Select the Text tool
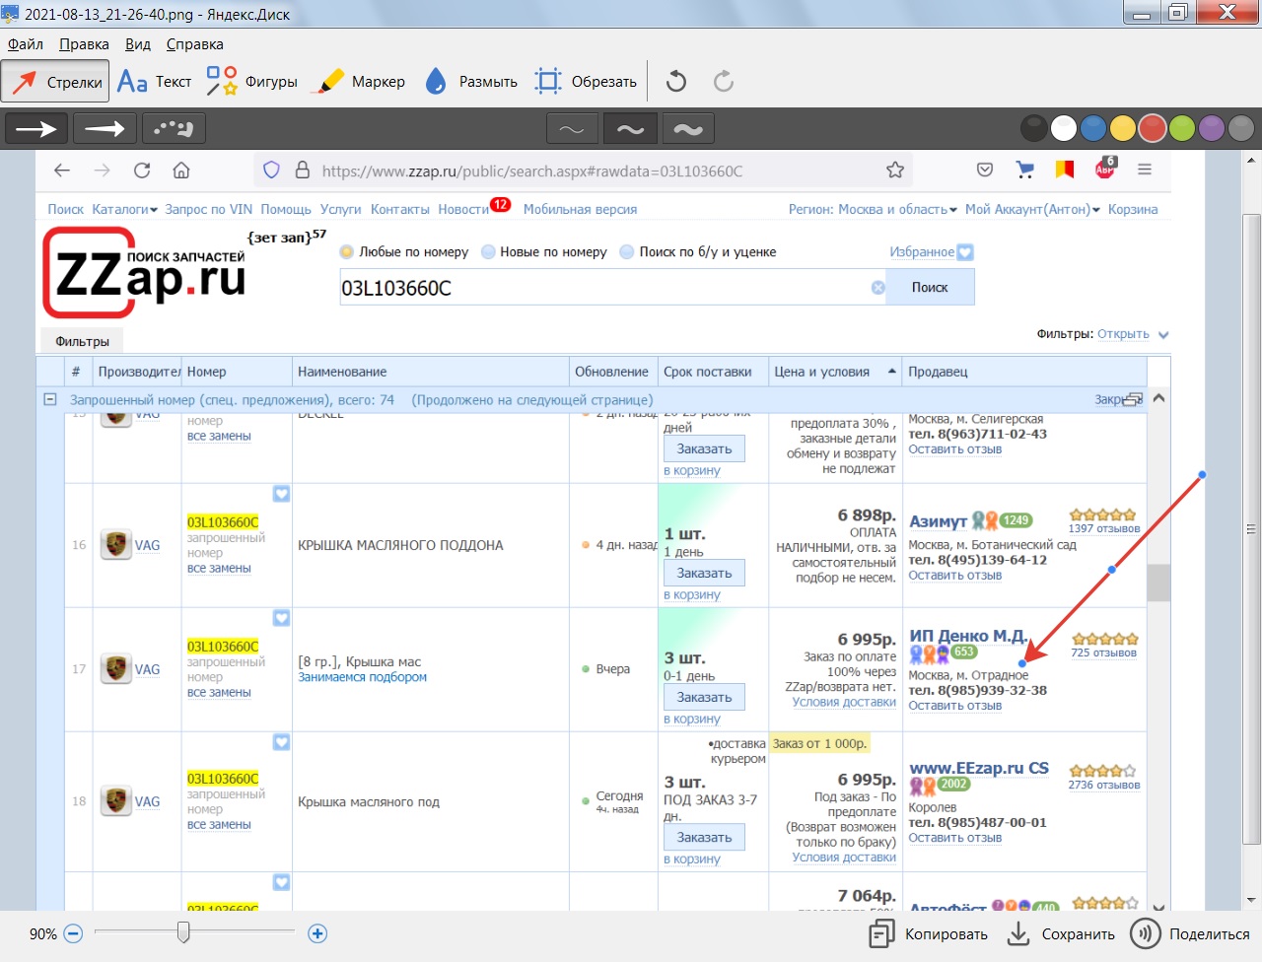 click(154, 82)
